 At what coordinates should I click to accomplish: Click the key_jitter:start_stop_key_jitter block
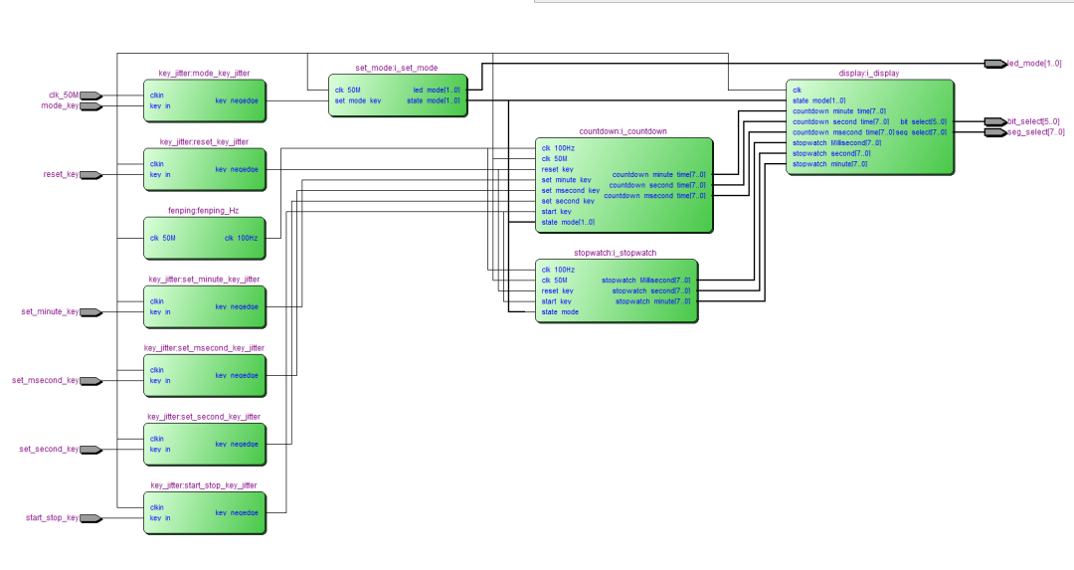tap(204, 512)
